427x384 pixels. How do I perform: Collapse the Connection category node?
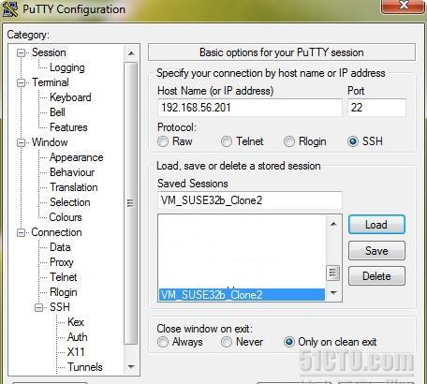point(21,232)
